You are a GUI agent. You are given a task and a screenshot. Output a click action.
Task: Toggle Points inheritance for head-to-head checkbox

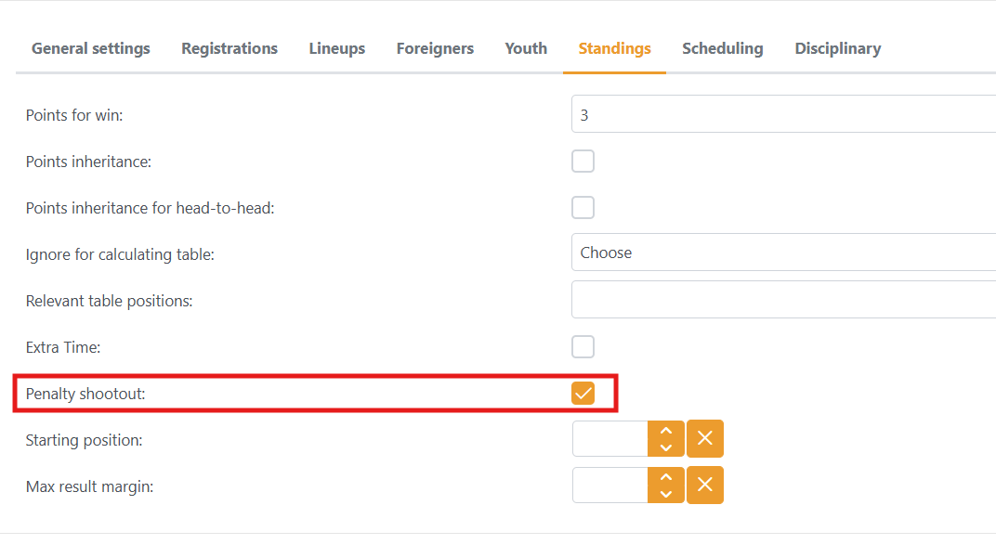click(583, 208)
